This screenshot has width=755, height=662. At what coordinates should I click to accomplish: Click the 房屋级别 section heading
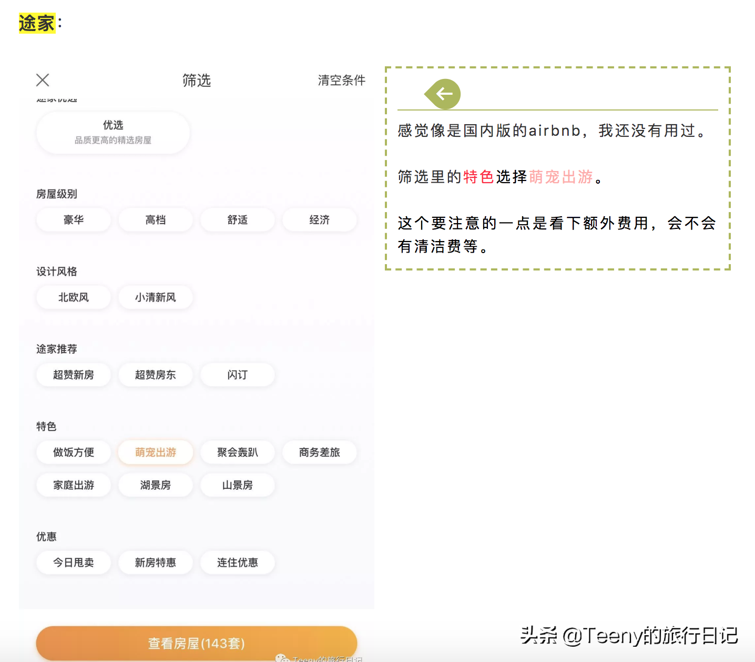pyautogui.click(x=57, y=194)
